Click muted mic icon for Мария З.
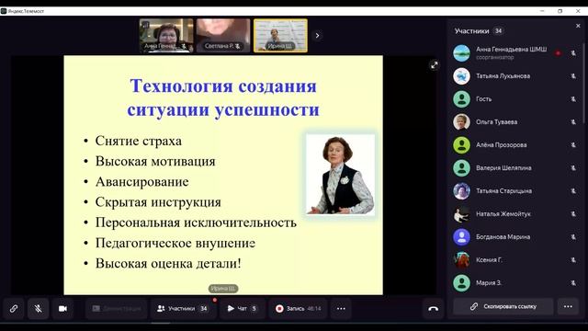 coord(573,283)
